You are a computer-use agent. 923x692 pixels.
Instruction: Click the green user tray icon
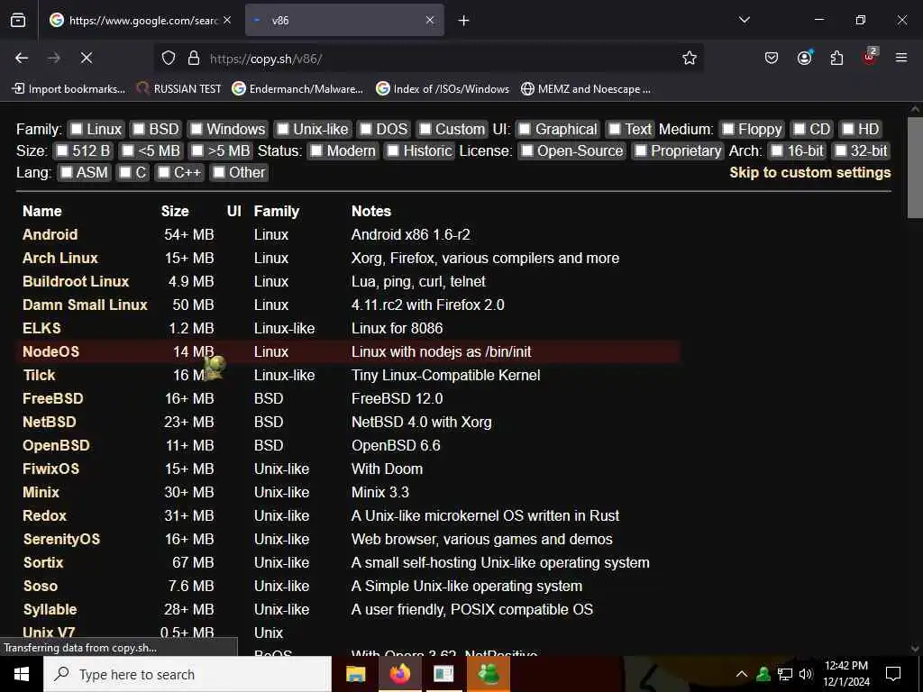pyautogui.click(x=763, y=674)
